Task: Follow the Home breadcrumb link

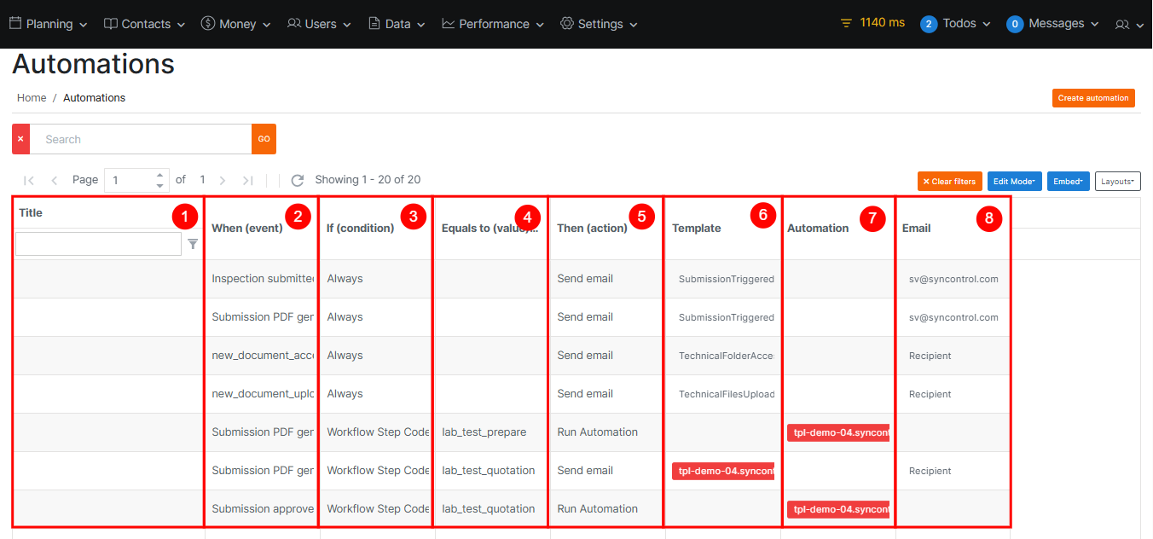Action: click(32, 98)
